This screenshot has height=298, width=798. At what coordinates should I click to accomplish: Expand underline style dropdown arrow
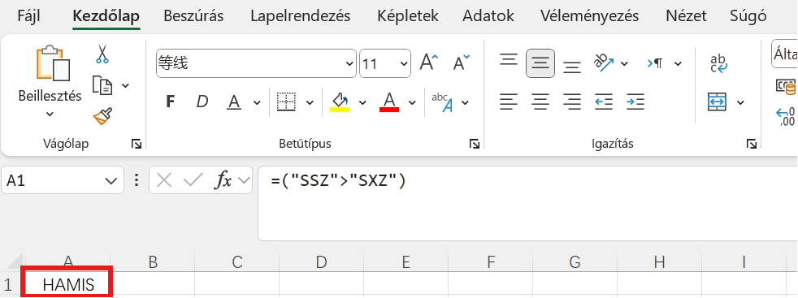(257, 103)
